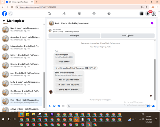Open the Windows Start menu
The height and width of the screenshot is (127, 160).
[x=3, y=119]
